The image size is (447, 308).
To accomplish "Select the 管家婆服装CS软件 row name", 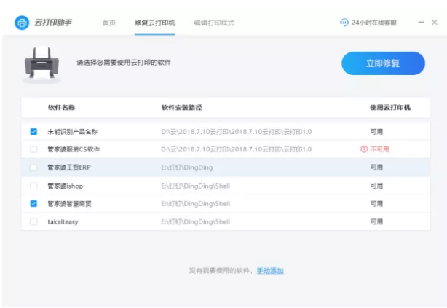I will [x=74, y=149].
